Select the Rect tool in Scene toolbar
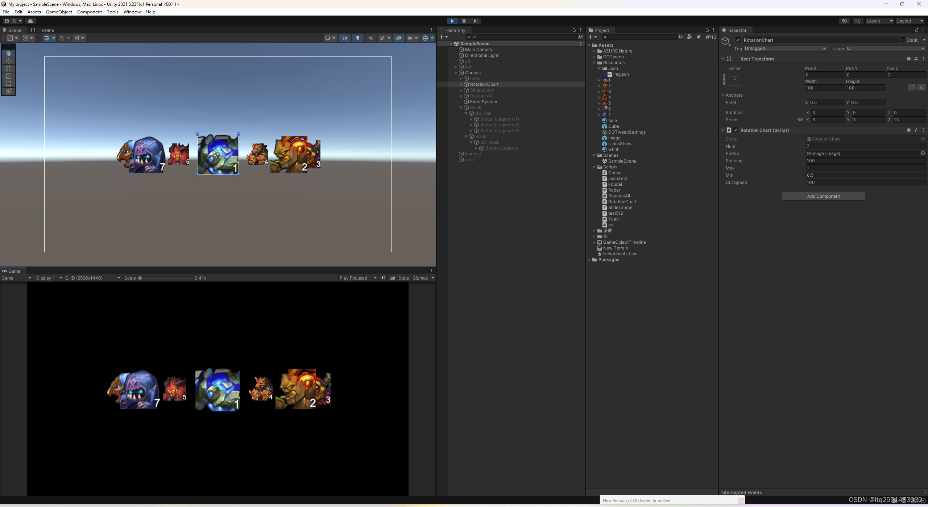This screenshot has height=507, width=928. click(9, 84)
